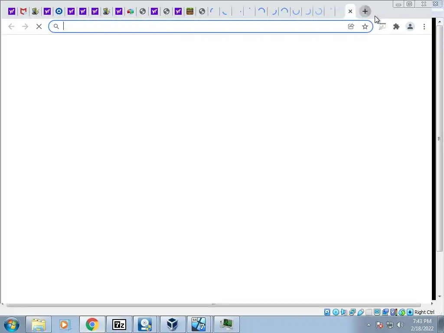This screenshot has height=333, width=444.
Task: Close the active blank tab
Action: (x=350, y=11)
